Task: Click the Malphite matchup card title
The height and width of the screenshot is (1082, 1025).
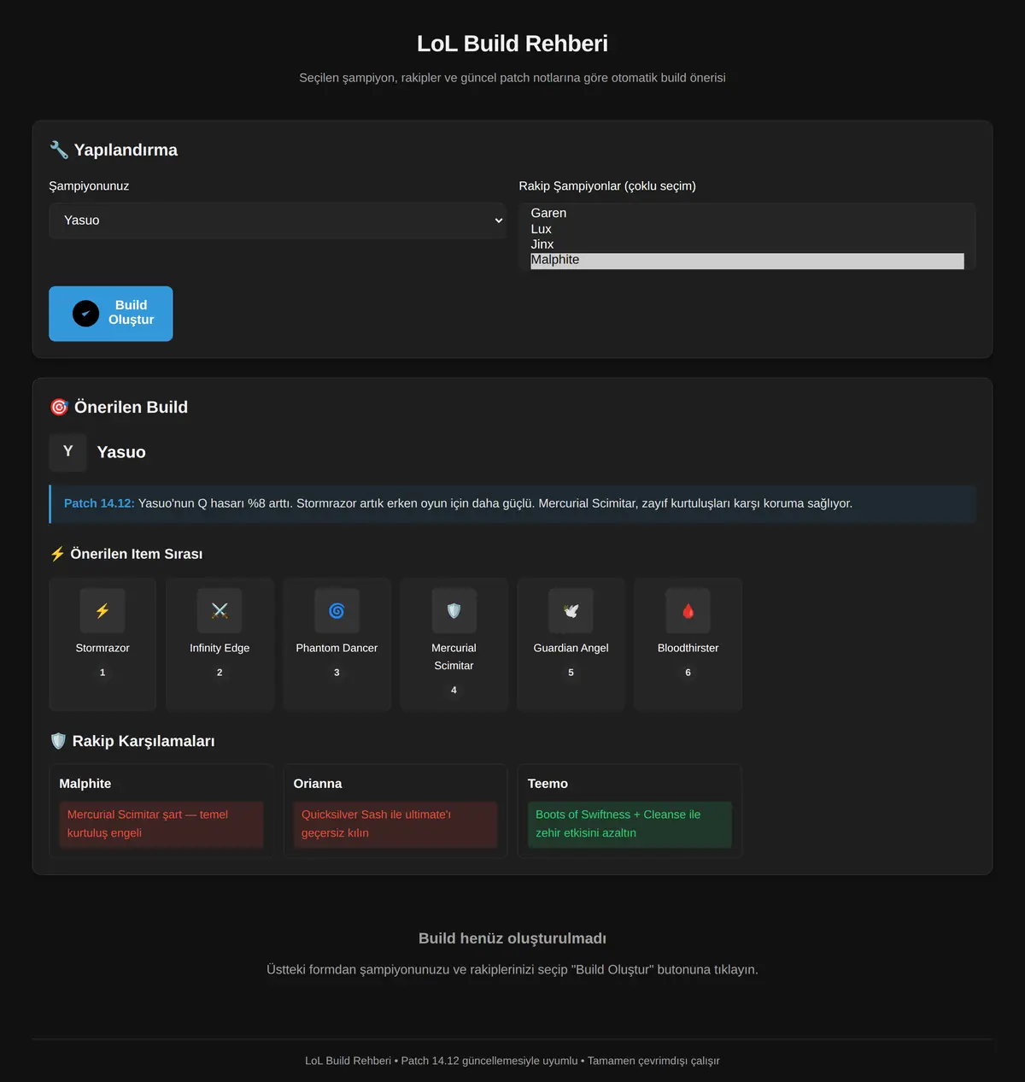Action: coord(85,784)
